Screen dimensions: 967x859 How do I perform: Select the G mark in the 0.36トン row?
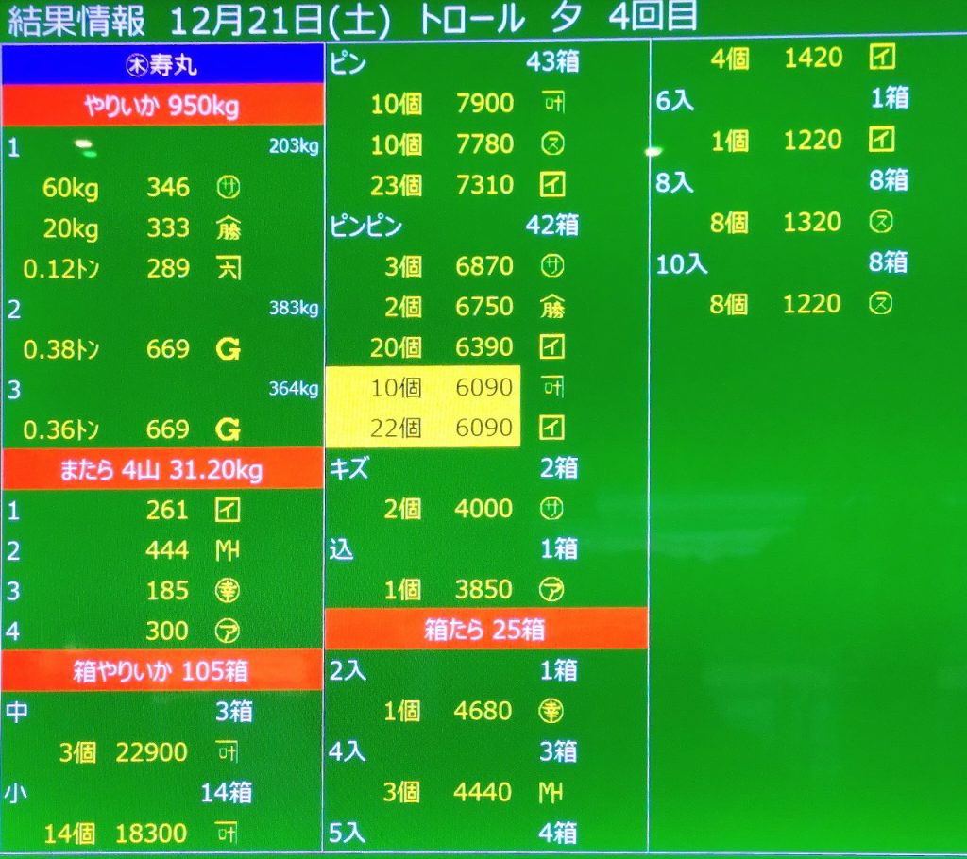point(228,430)
